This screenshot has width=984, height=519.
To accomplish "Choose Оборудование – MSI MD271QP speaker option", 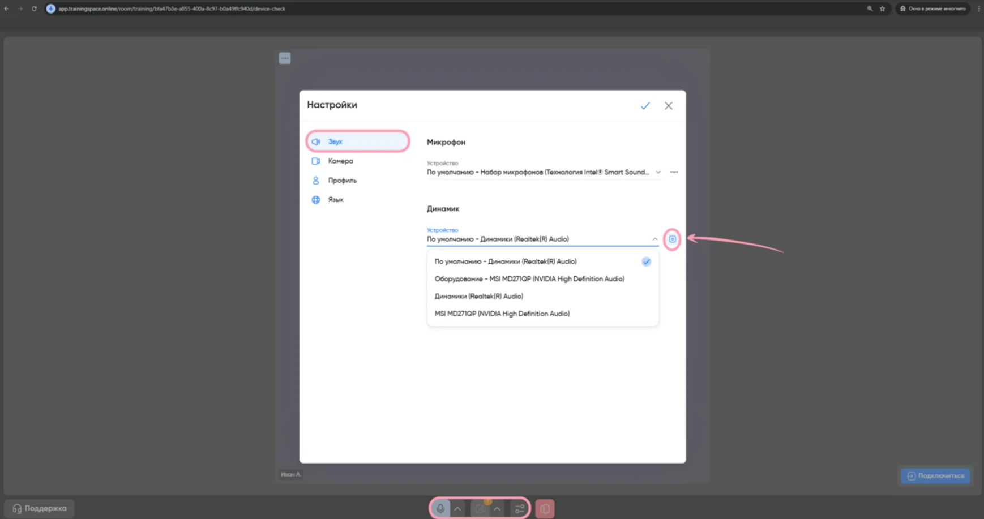I will [529, 279].
